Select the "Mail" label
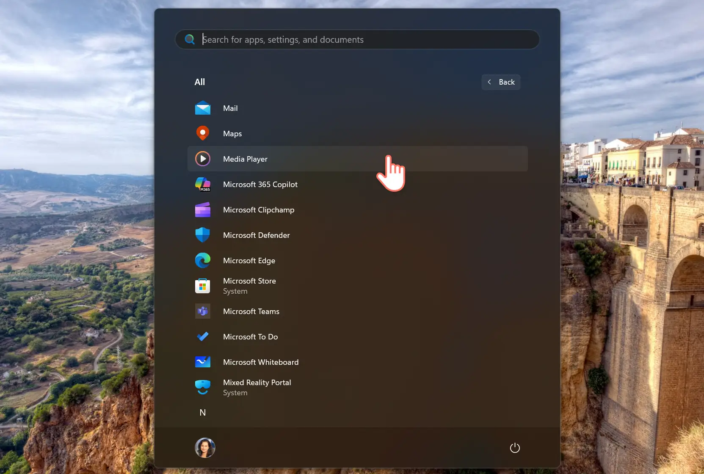This screenshot has width=704, height=474. [x=230, y=108]
